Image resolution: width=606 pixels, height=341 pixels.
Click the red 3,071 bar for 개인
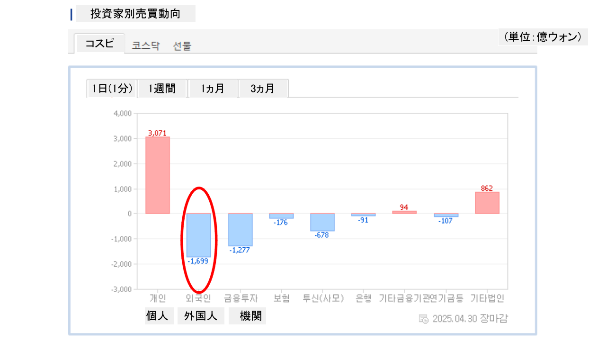158,175
